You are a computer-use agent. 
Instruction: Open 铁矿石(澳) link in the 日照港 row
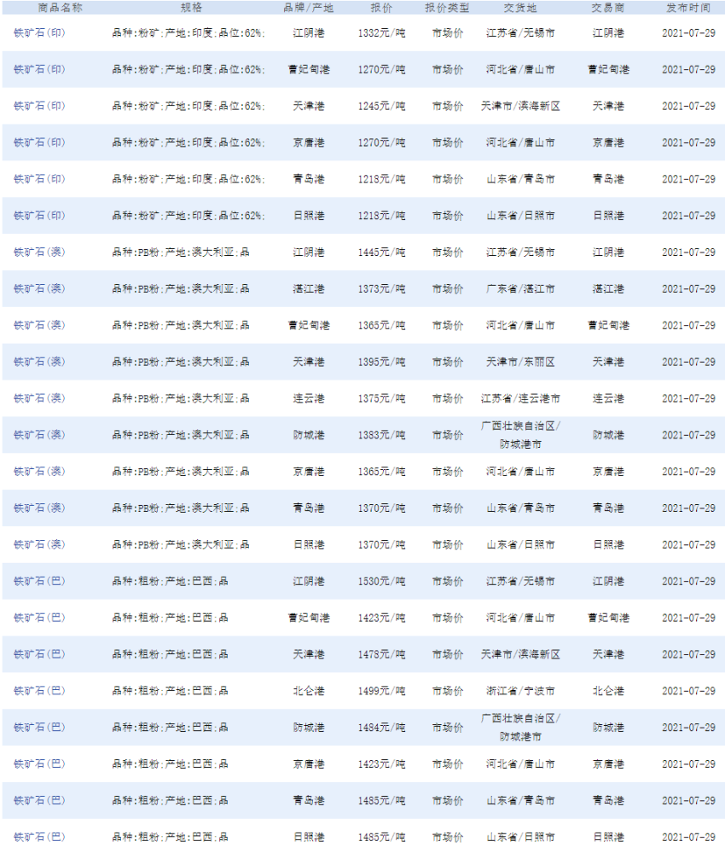(39, 545)
